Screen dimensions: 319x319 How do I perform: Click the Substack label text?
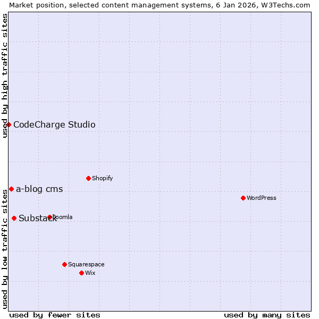coord(38,219)
